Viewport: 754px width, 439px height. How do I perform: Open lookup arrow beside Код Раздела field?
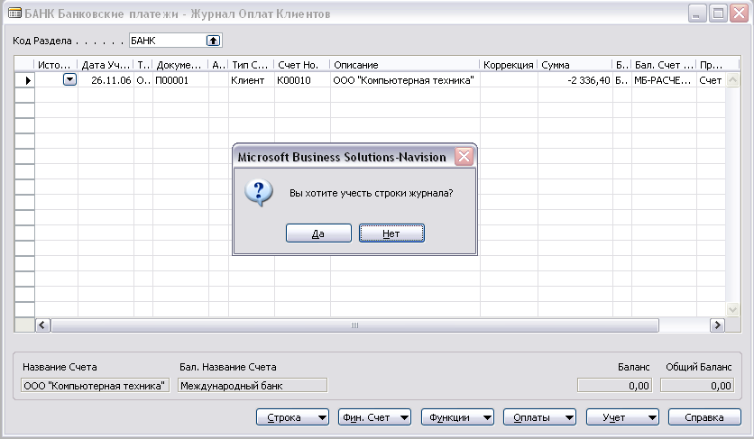pos(213,41)
